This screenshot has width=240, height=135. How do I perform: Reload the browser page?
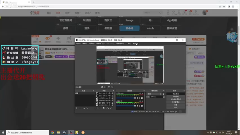click(x=10, y=6)
